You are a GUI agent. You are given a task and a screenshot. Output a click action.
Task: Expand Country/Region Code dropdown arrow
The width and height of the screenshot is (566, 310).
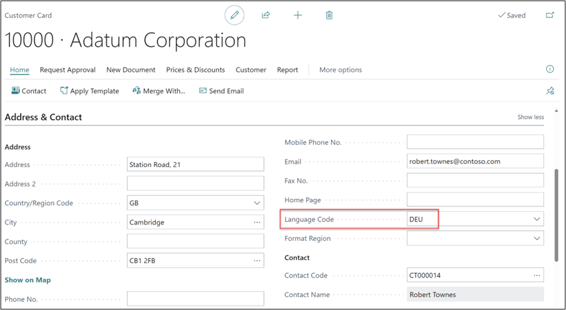[257, 203]
